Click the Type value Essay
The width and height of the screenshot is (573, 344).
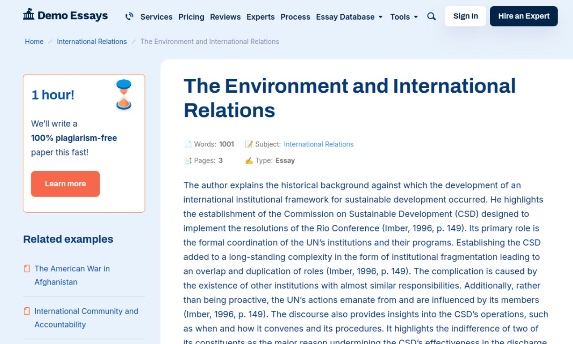pyautogui.click(x=285, y=160)
